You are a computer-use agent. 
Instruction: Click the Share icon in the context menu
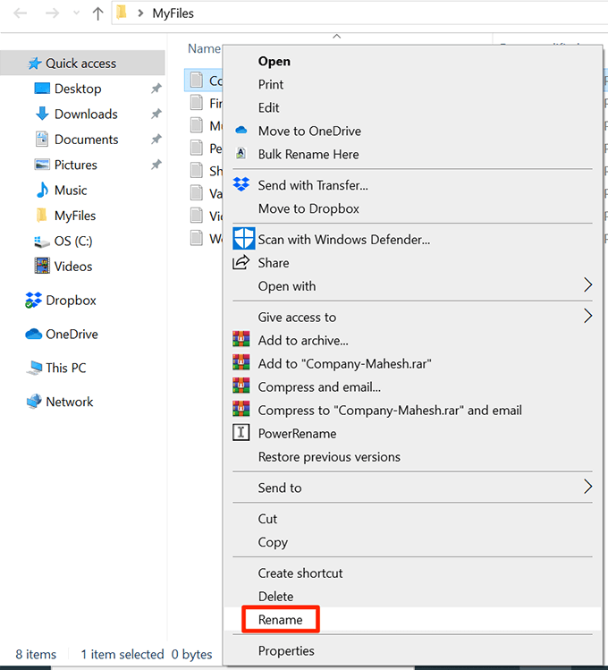coord(241,263)
